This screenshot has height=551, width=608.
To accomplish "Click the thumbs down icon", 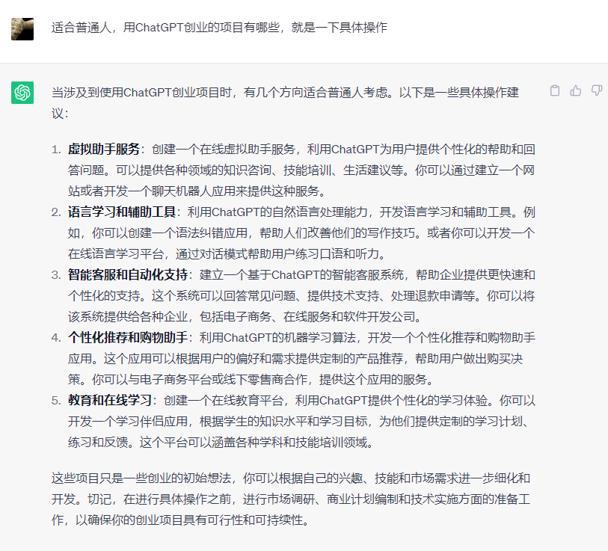I will pos(597,90).
